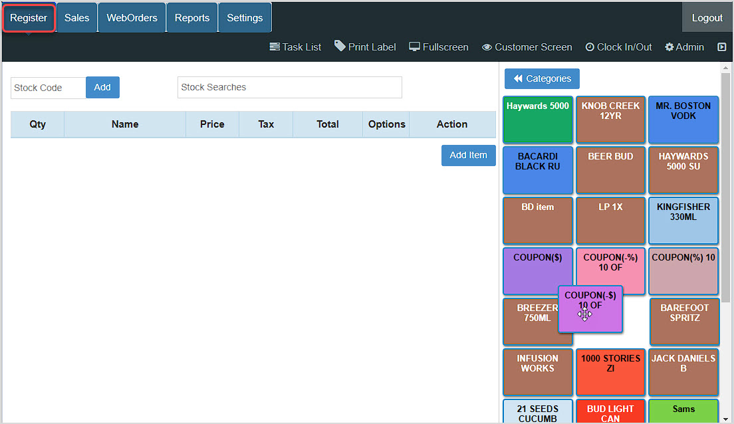Screen dimensions: 734x424
Task: Open the Task List icon link
Action: 275,47
